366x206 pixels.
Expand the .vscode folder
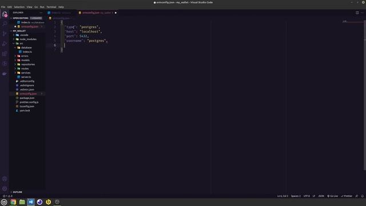point(24,35)
